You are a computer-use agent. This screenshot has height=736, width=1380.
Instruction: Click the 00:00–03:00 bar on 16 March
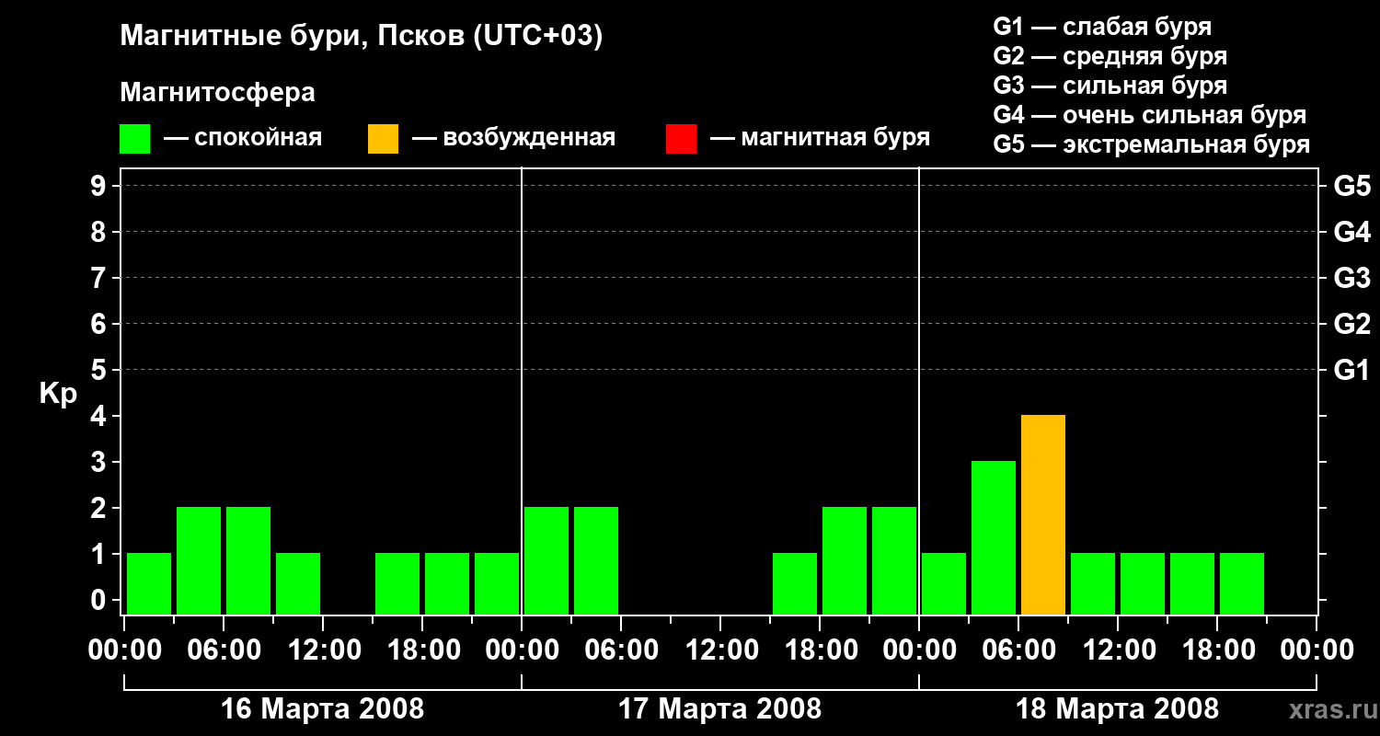[x=149, y=584]
